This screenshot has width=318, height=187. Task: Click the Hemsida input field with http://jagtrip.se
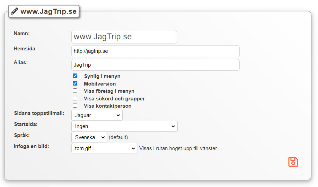coord(155,51)
